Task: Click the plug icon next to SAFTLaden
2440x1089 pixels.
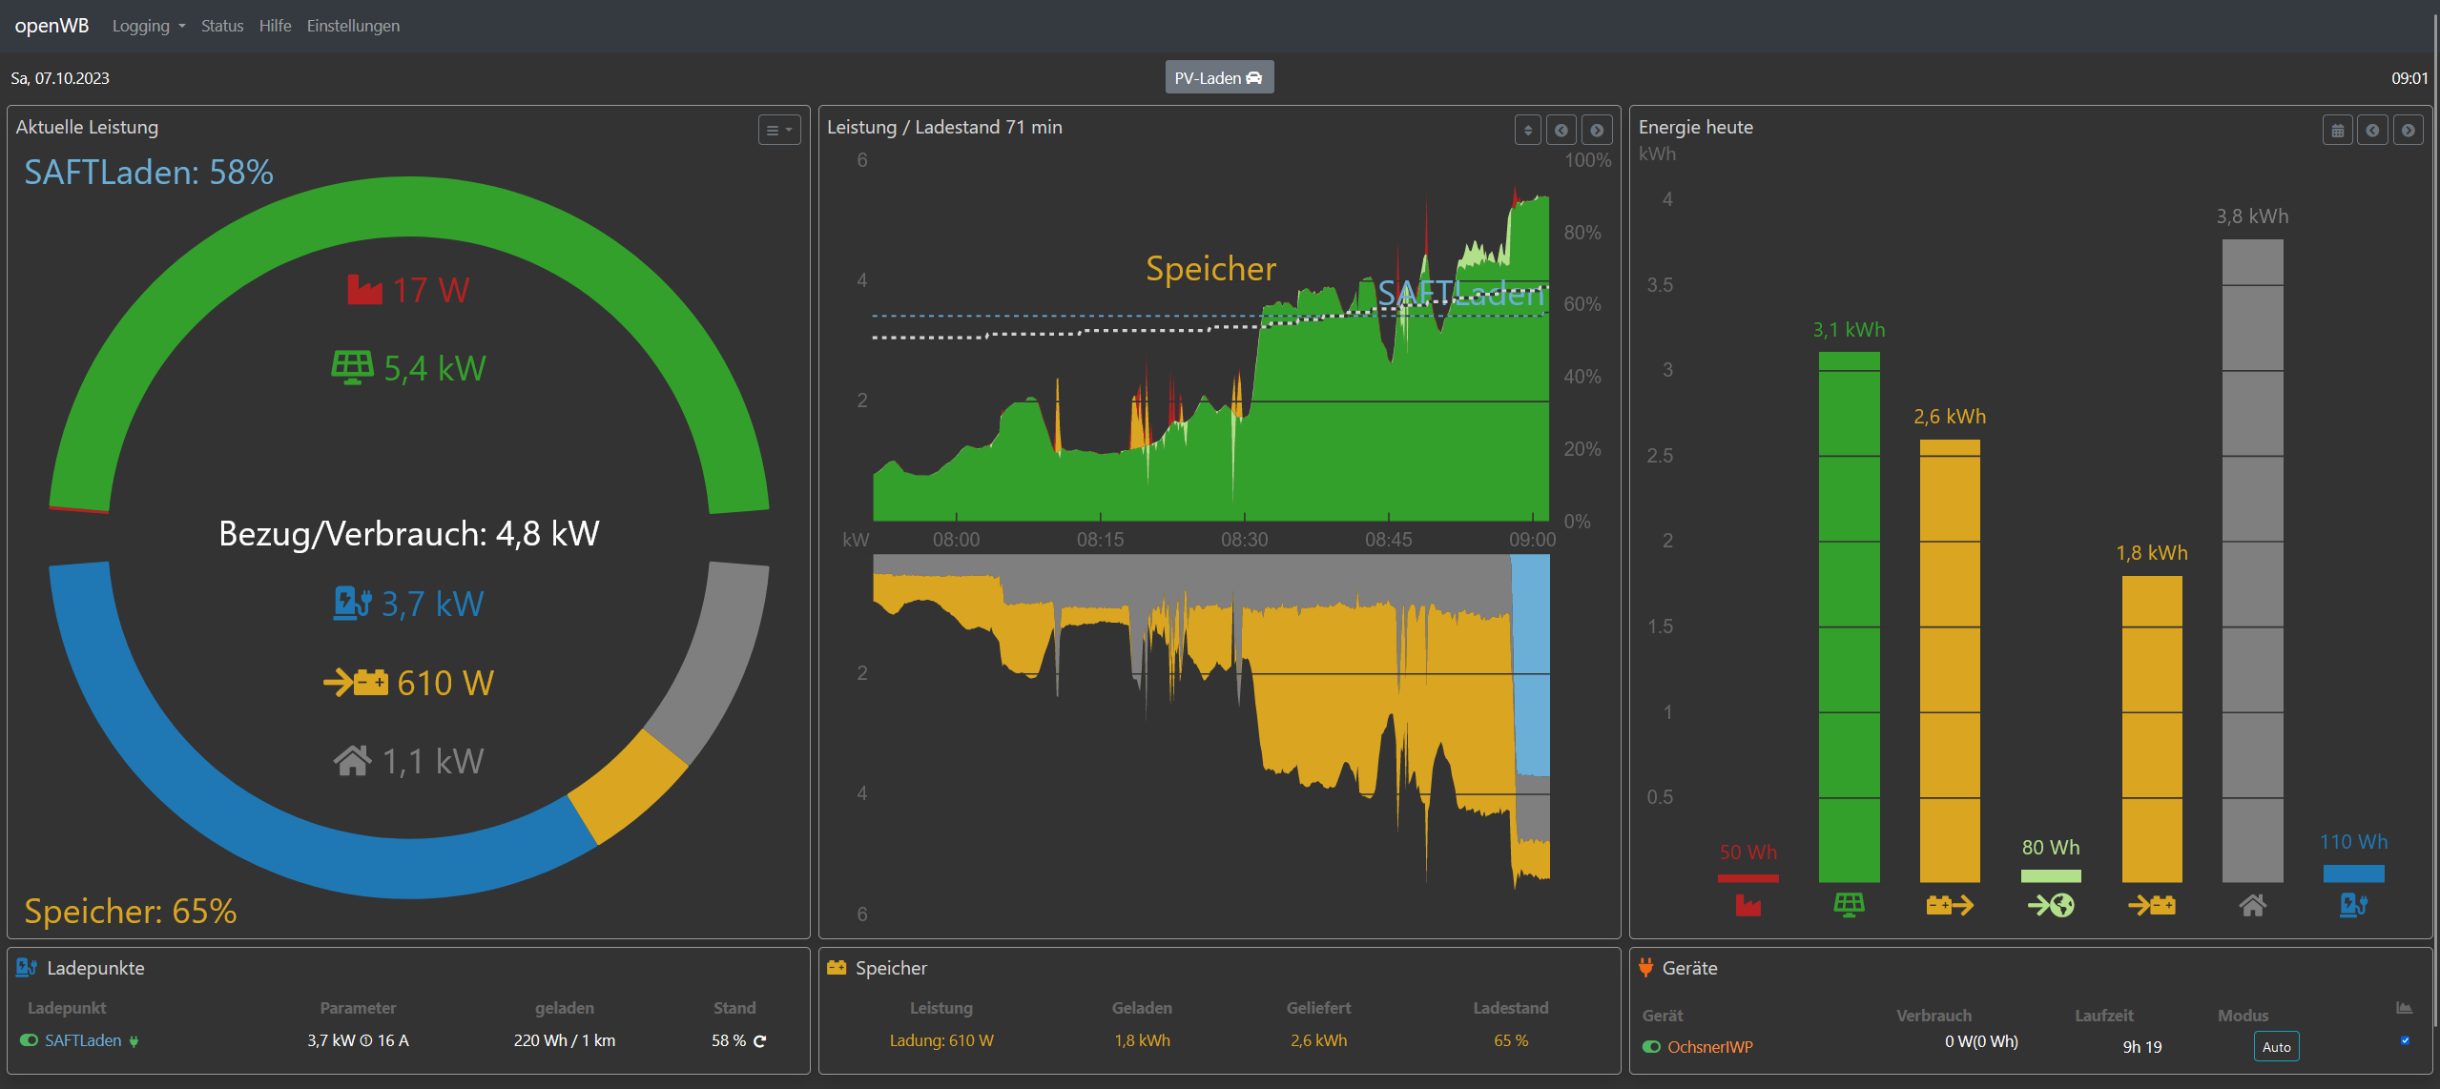Action: pos(134,1040)
